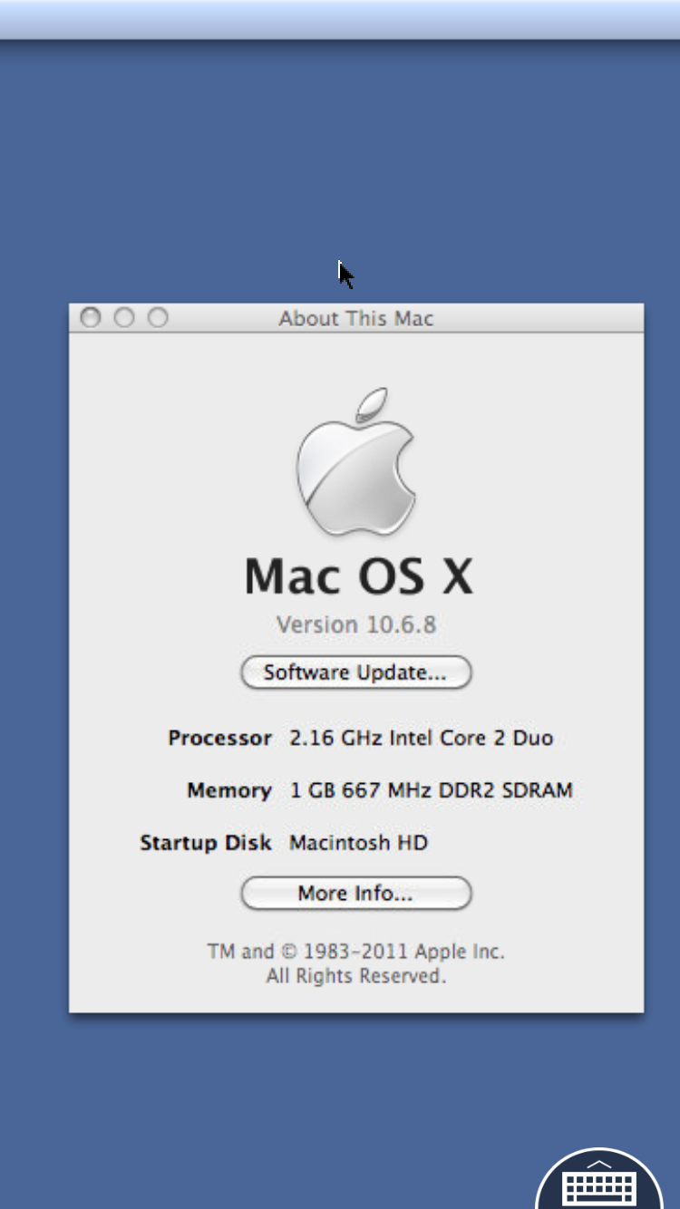Click the Startup Disk label
This screenshot has width=680, height=1209.
206,843
